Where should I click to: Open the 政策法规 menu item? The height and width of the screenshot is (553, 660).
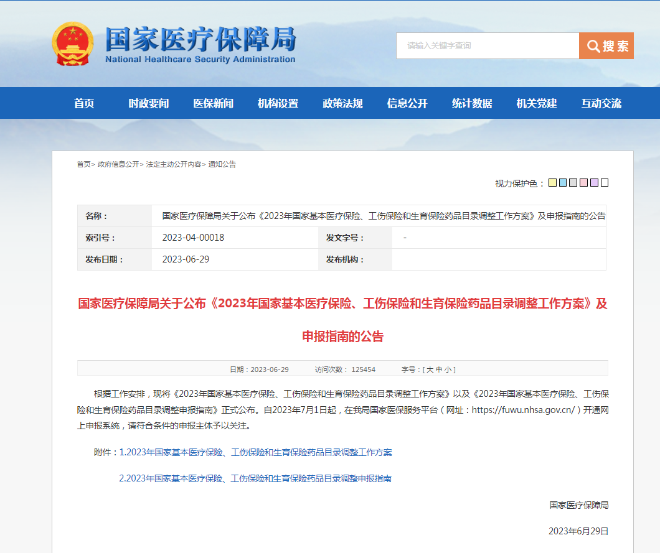[x=342, y=103]
